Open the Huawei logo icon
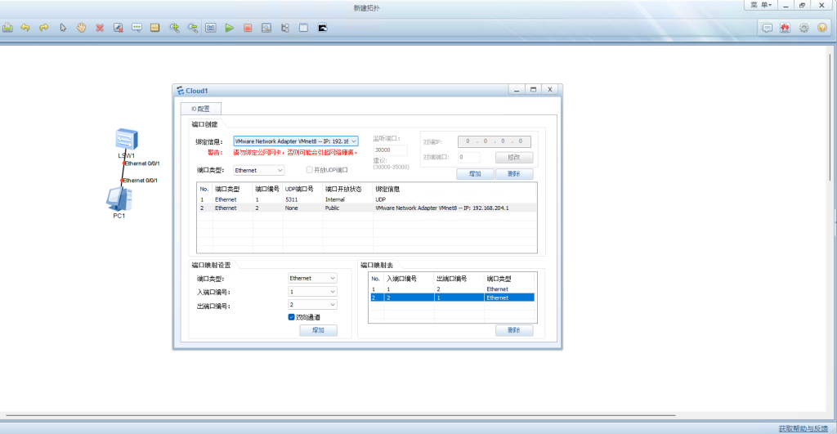 pyautogui.click(x=785, y=28)
